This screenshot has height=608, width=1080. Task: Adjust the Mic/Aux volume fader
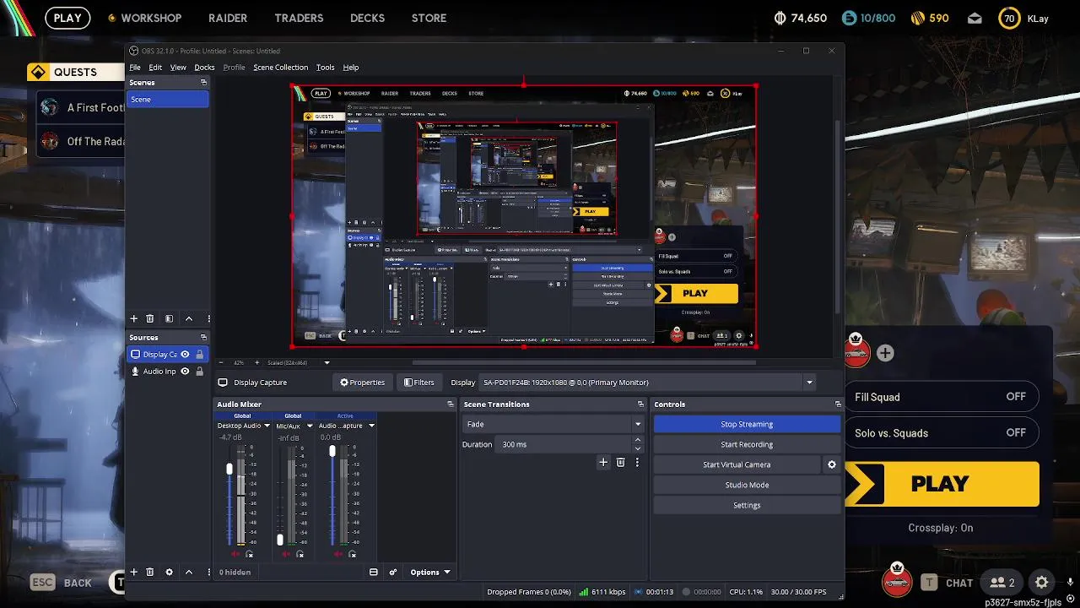point(280,540)
